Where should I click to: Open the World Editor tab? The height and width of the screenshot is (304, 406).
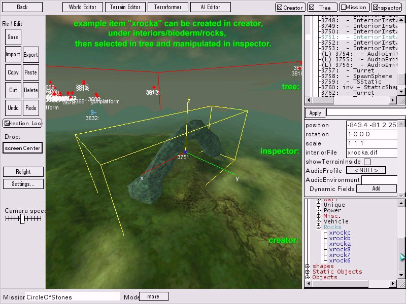(x=83, y=7)
